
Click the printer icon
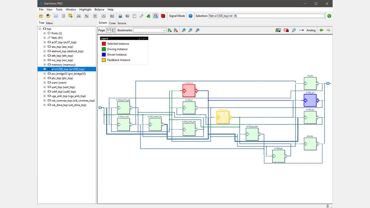coord(120,16)
